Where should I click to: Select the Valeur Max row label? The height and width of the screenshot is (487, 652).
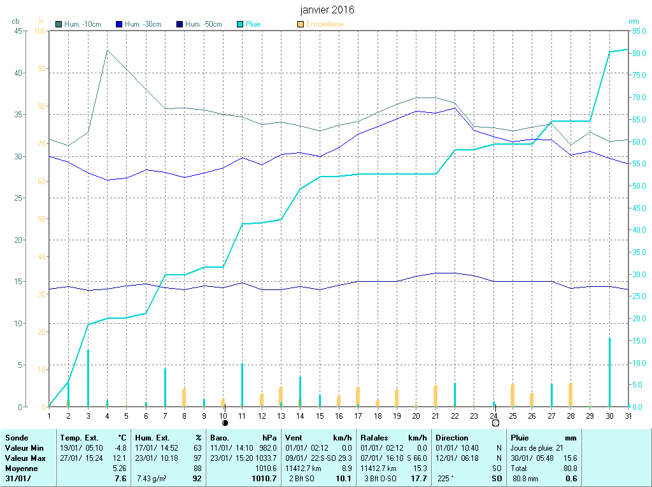[25, 458]
